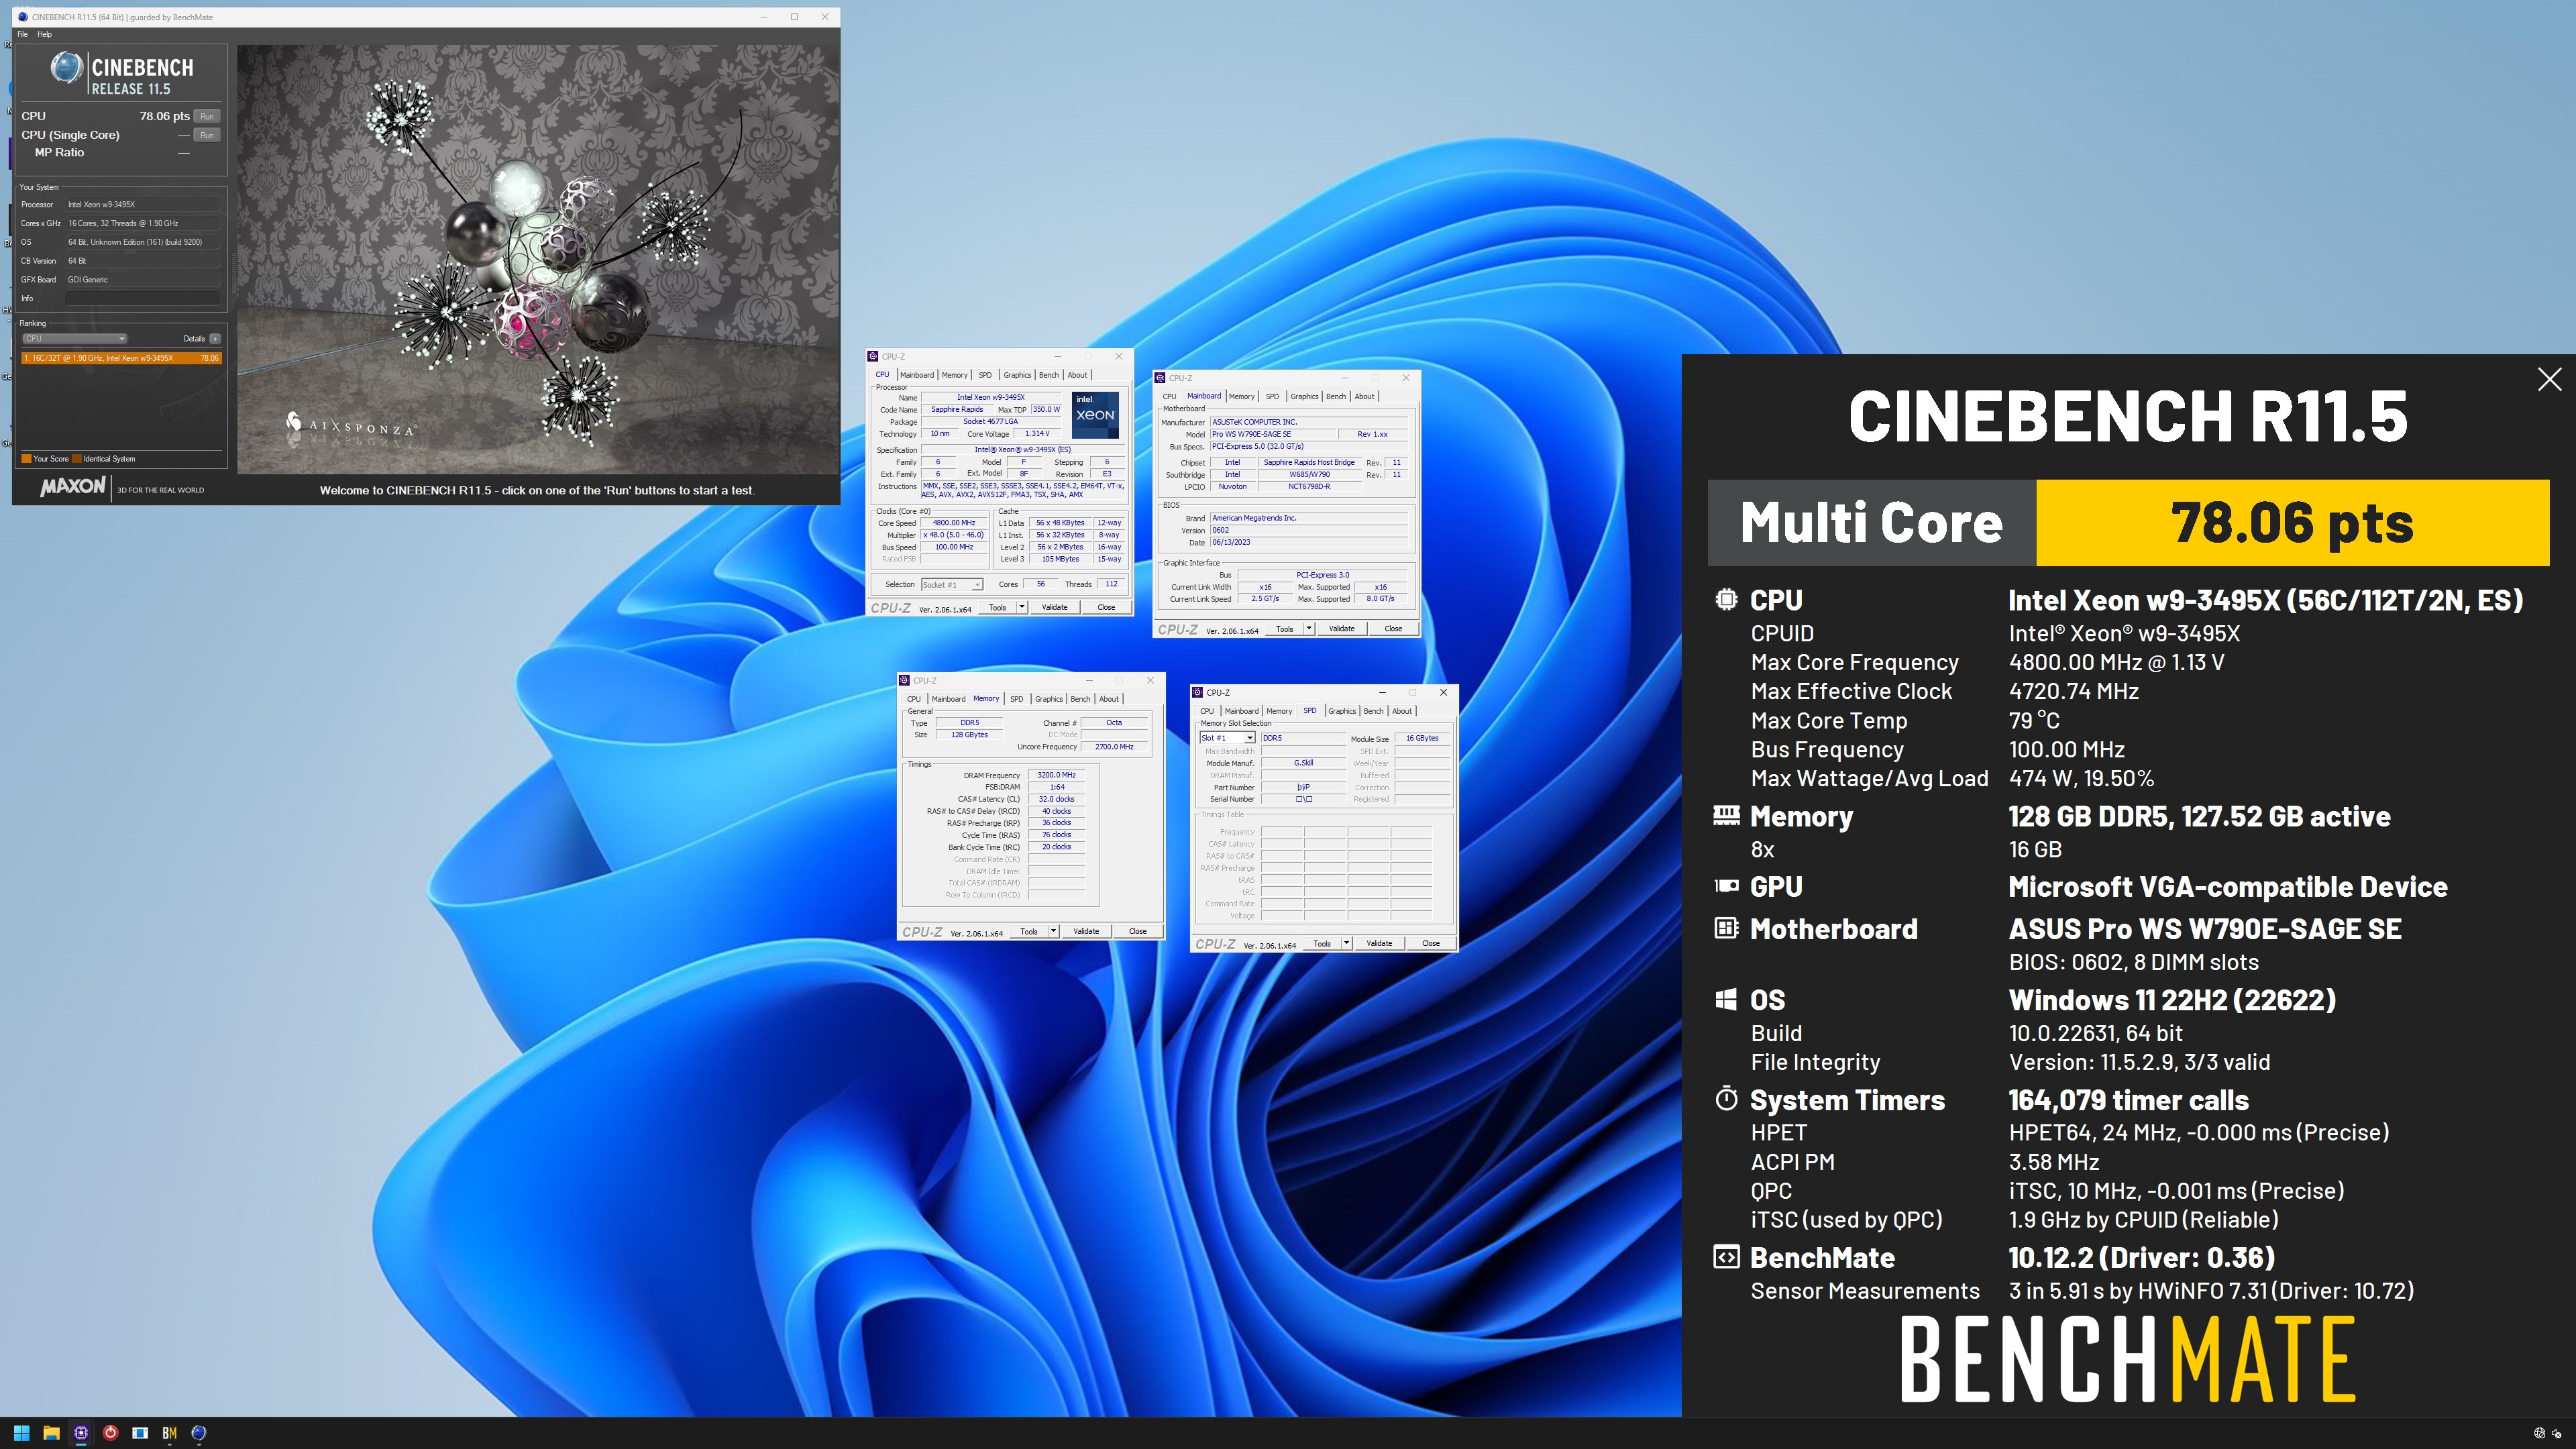2576x1449 pixels.
Task: Select the 16C/32T ranking row in Cinebench
Action: (x=121, y=358)
